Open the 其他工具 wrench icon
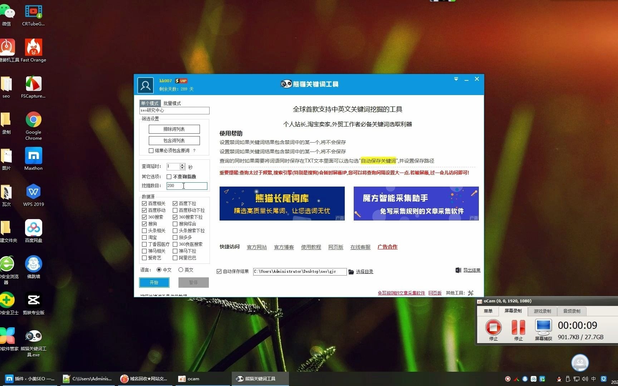This screenshot has height=386, width=618. pos(471,293)
